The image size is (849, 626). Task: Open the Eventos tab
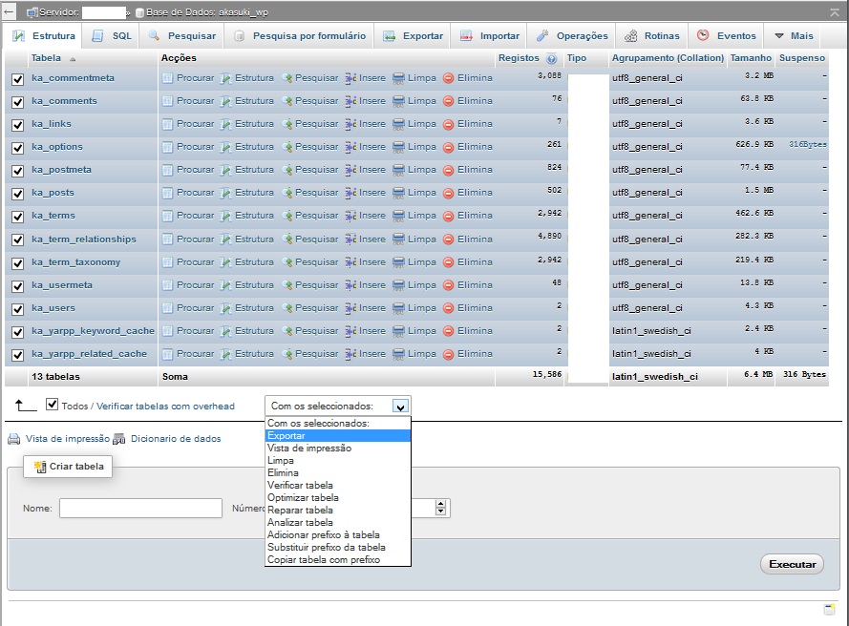click(x=726, y=35)
